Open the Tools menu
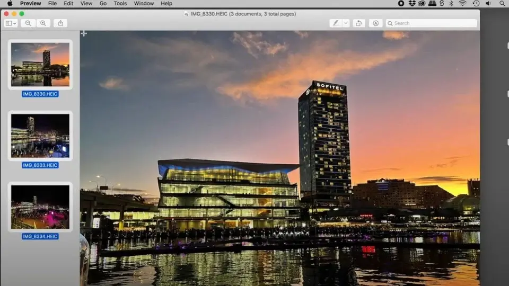Image resolution: width=509 pixels, height=286 pixels. pos(120,3)
